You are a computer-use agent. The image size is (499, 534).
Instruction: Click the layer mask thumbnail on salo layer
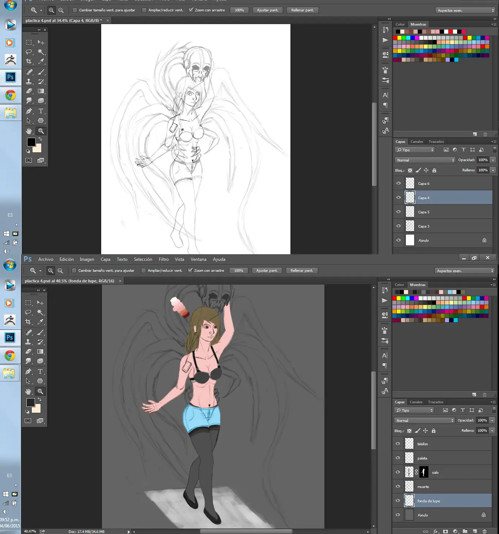[423, 472]
